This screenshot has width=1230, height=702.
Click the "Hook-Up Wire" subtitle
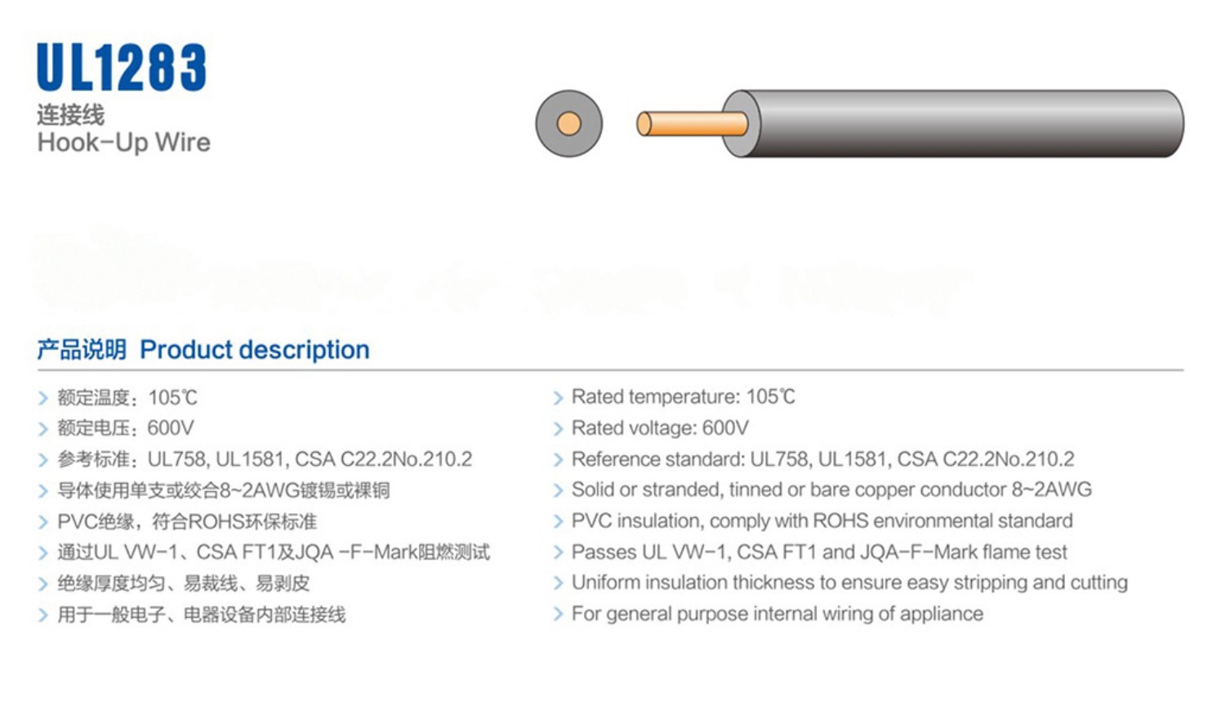[123, 142]
